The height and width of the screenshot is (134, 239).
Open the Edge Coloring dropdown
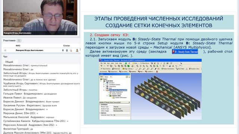(x=128, y=68)
